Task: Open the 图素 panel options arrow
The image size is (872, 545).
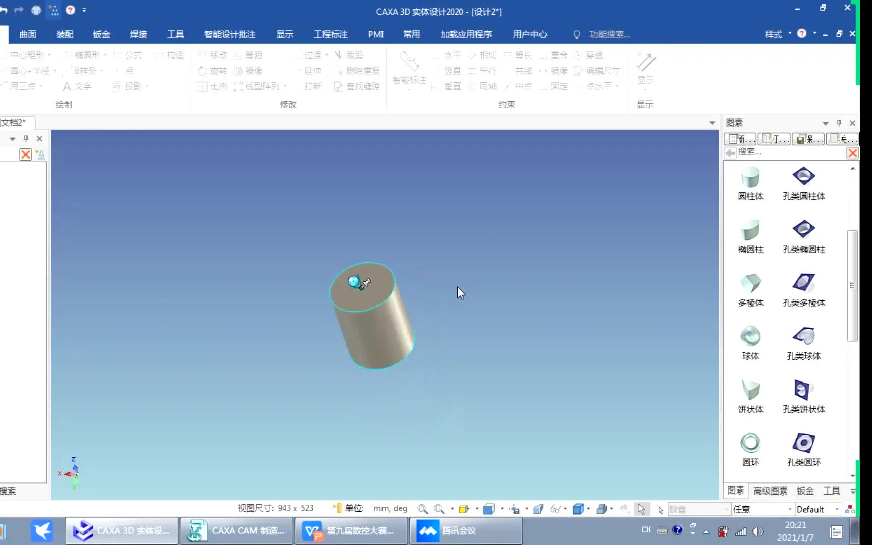Action: click(x=825, y=123)
